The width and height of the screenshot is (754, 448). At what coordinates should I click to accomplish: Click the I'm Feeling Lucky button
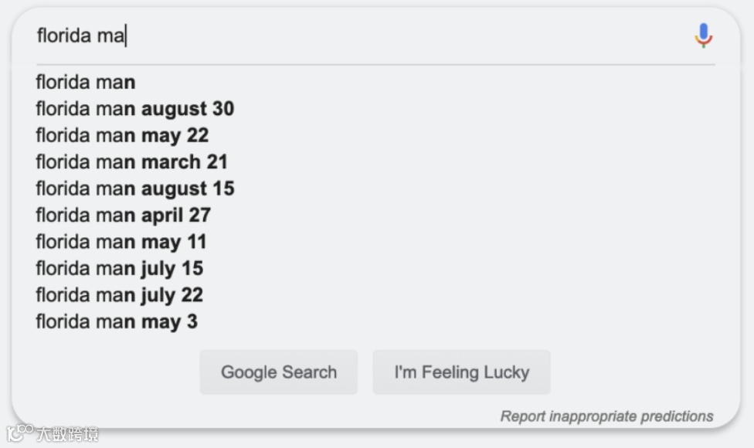click(x=461, y=372)
